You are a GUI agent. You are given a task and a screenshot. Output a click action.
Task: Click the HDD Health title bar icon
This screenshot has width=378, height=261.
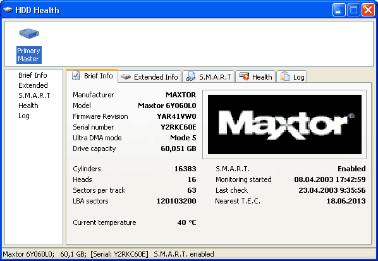[x=8, y=10]
